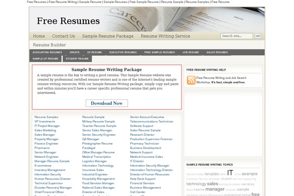Open the Call Center link

click(x=138, y=192)
